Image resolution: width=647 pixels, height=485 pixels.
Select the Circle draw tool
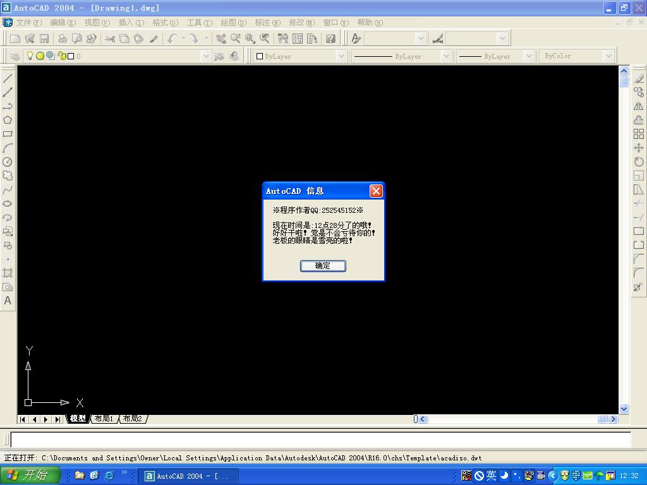(x=8, y=162)
